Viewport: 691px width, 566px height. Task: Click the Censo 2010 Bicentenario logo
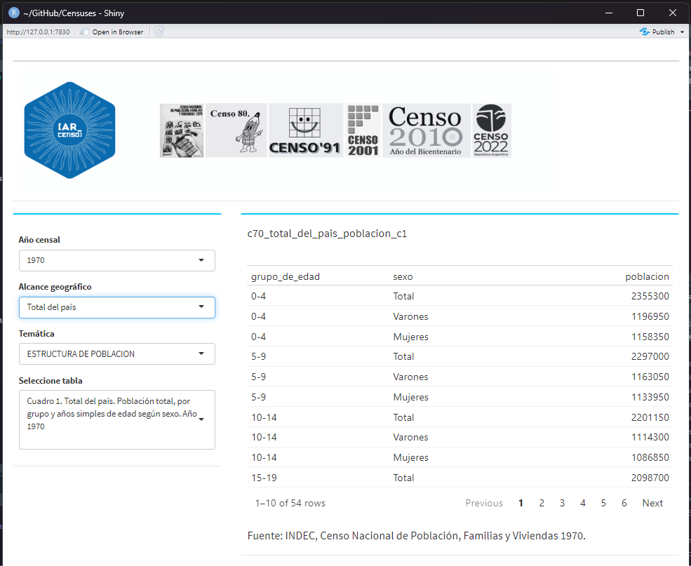426,130
